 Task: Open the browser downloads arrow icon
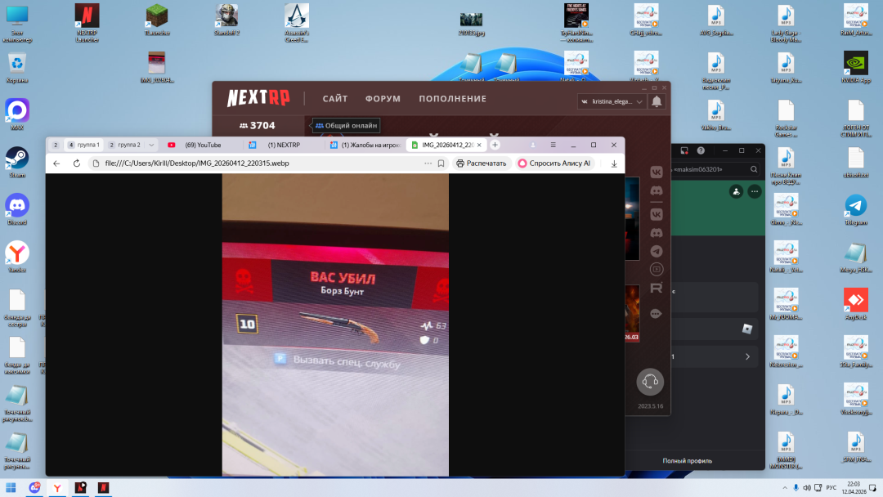[614, 163]
